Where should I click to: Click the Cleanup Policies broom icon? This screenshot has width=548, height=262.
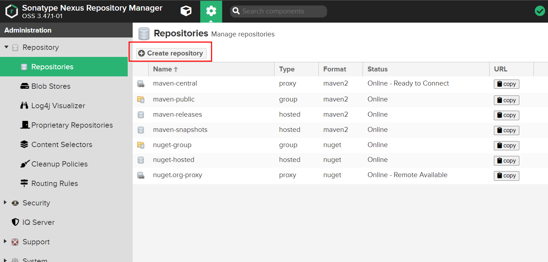click(25, 164)
